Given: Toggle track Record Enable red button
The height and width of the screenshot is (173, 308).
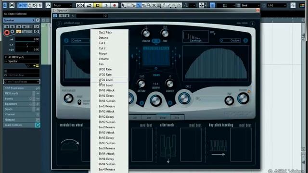Looking at the screenshot, I should [x=7, y=32].
